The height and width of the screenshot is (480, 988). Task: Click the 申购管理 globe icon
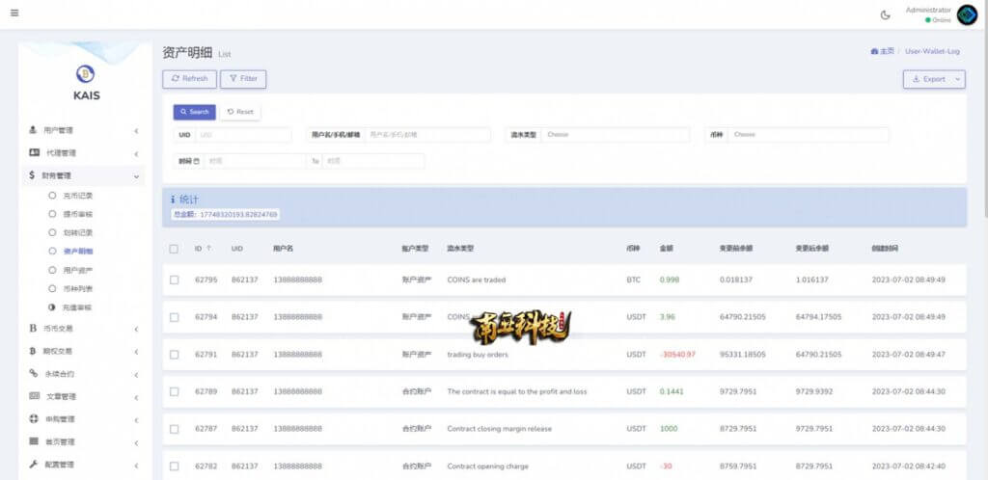tap(34, 419)
